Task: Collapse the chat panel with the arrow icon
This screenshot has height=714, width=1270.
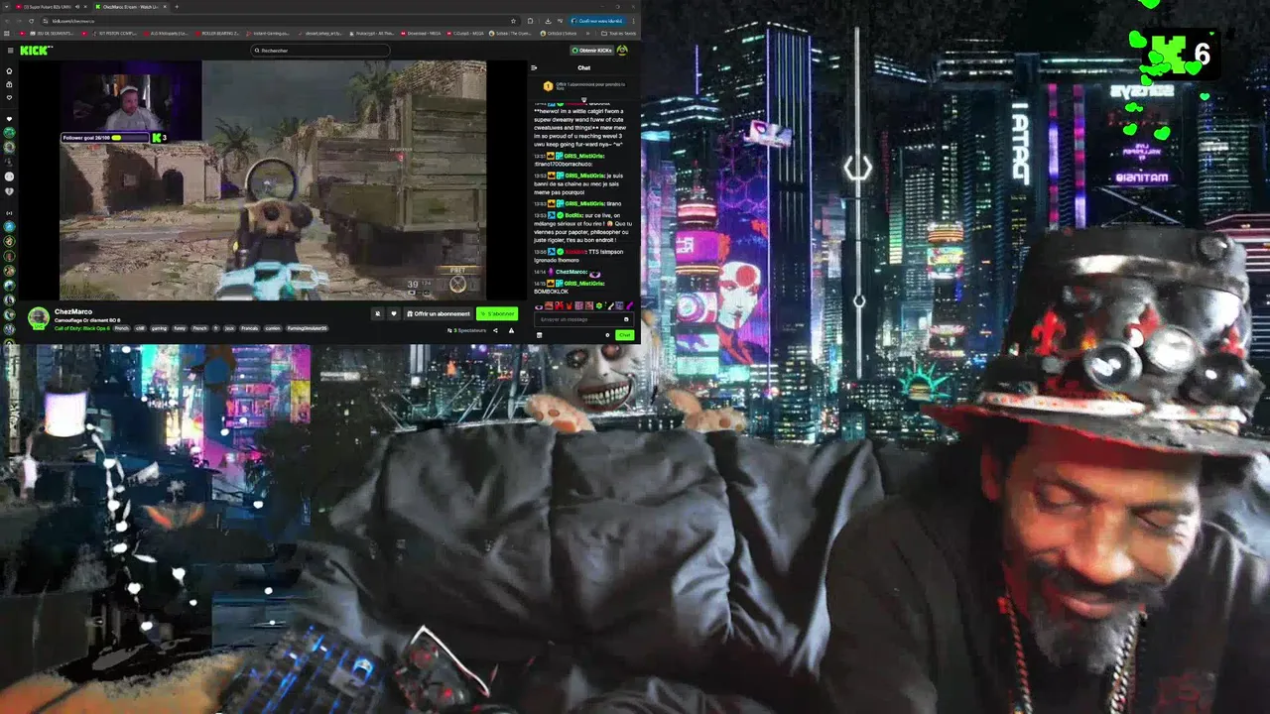Action: click(x=534, y=67)
